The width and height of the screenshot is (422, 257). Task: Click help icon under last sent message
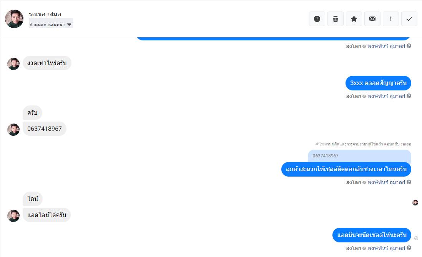[x=409, y=248]
